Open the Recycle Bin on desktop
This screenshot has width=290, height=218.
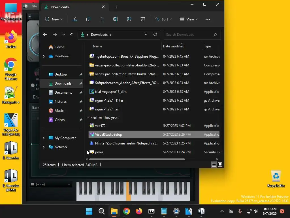click(x=276, y=179)
